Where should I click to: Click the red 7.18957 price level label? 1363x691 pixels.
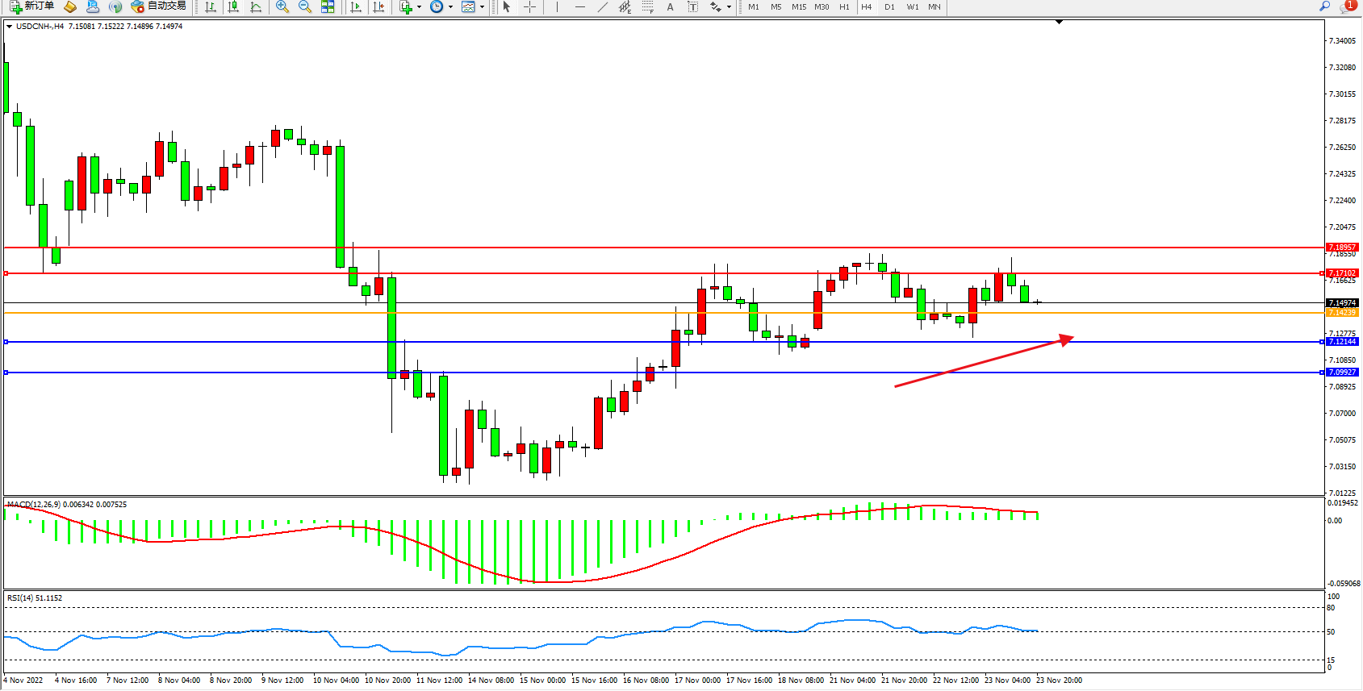[x=1342, y=248]
